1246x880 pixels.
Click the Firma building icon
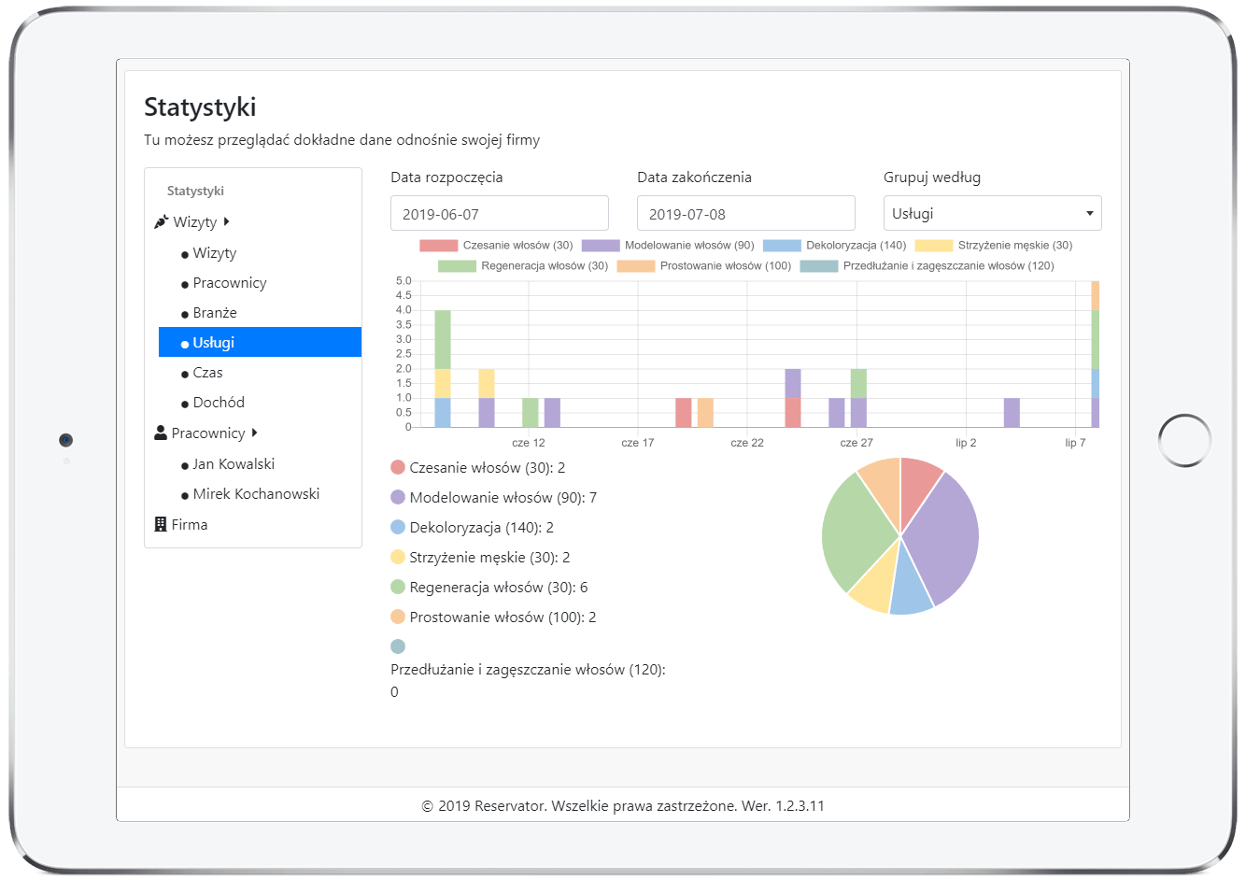(161, 525)
